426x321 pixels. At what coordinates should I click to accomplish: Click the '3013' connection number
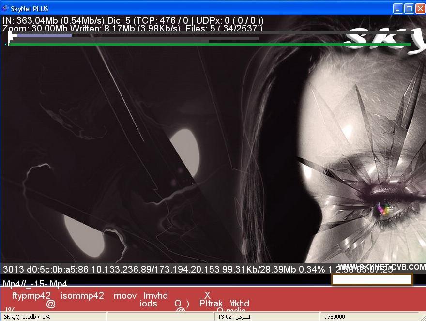(x=14, y=269)
